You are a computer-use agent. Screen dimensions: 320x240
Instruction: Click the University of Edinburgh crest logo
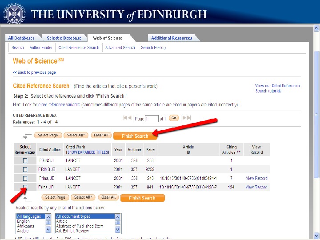point(14,14)
